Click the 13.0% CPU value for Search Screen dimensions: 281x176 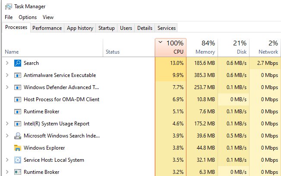pos(177,63)
